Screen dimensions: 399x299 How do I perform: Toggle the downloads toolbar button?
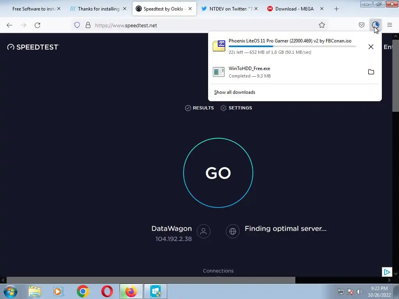point(375,25)
